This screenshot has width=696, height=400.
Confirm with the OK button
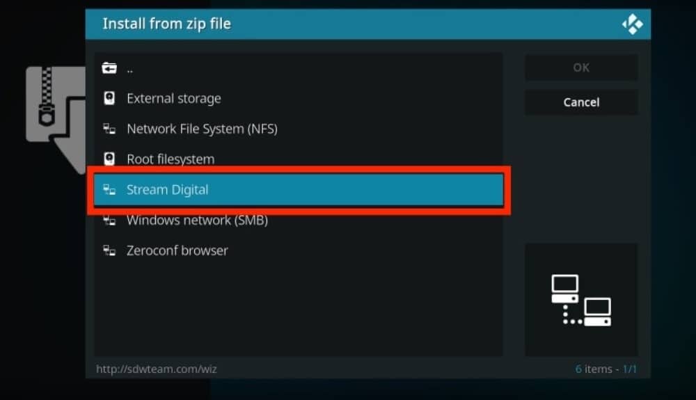pyautogui.click(x=581, y=67)
